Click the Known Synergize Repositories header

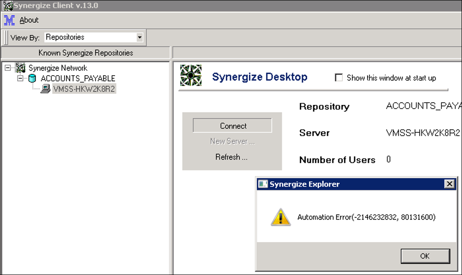[86, 53]
